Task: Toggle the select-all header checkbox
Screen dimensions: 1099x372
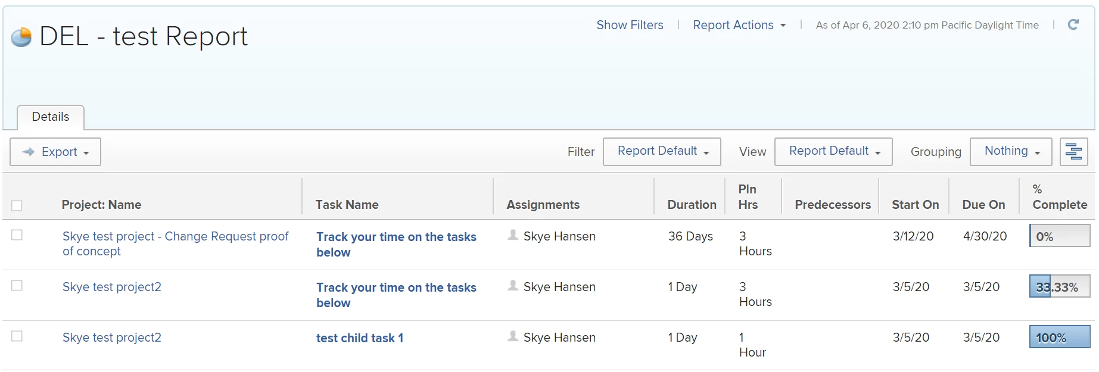Action: [17, 205]
